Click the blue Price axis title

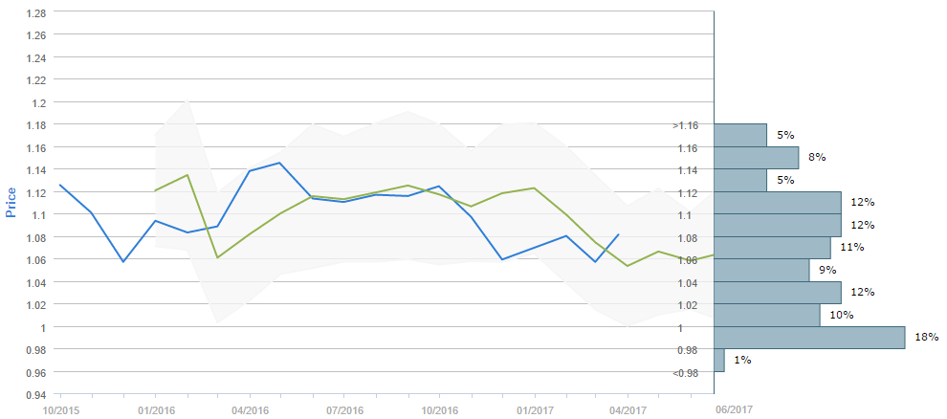11,203
